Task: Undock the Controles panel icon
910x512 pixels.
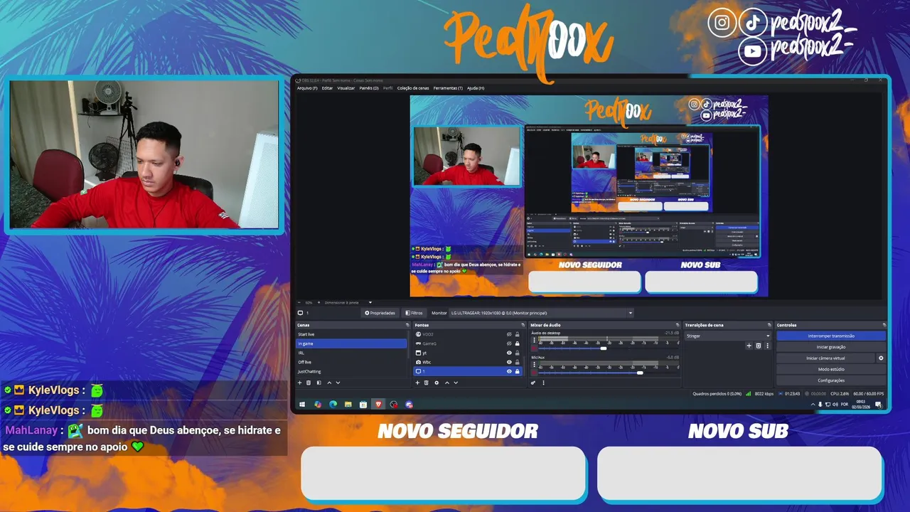Action: click(884, 325)
